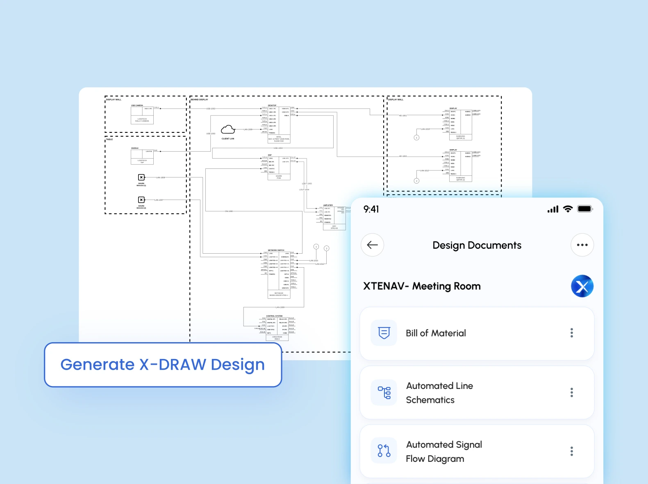Select the Amplifier block in schematic
The width and height of the screenshot is (648, 484).
pos(334,218)
